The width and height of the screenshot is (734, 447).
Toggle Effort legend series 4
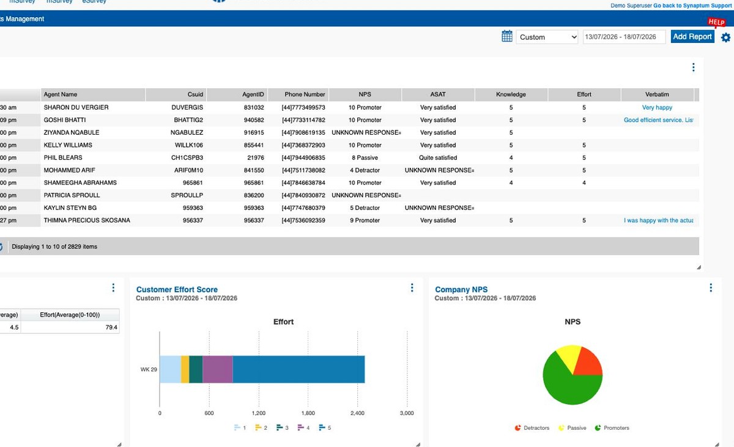tap(303, 427)
